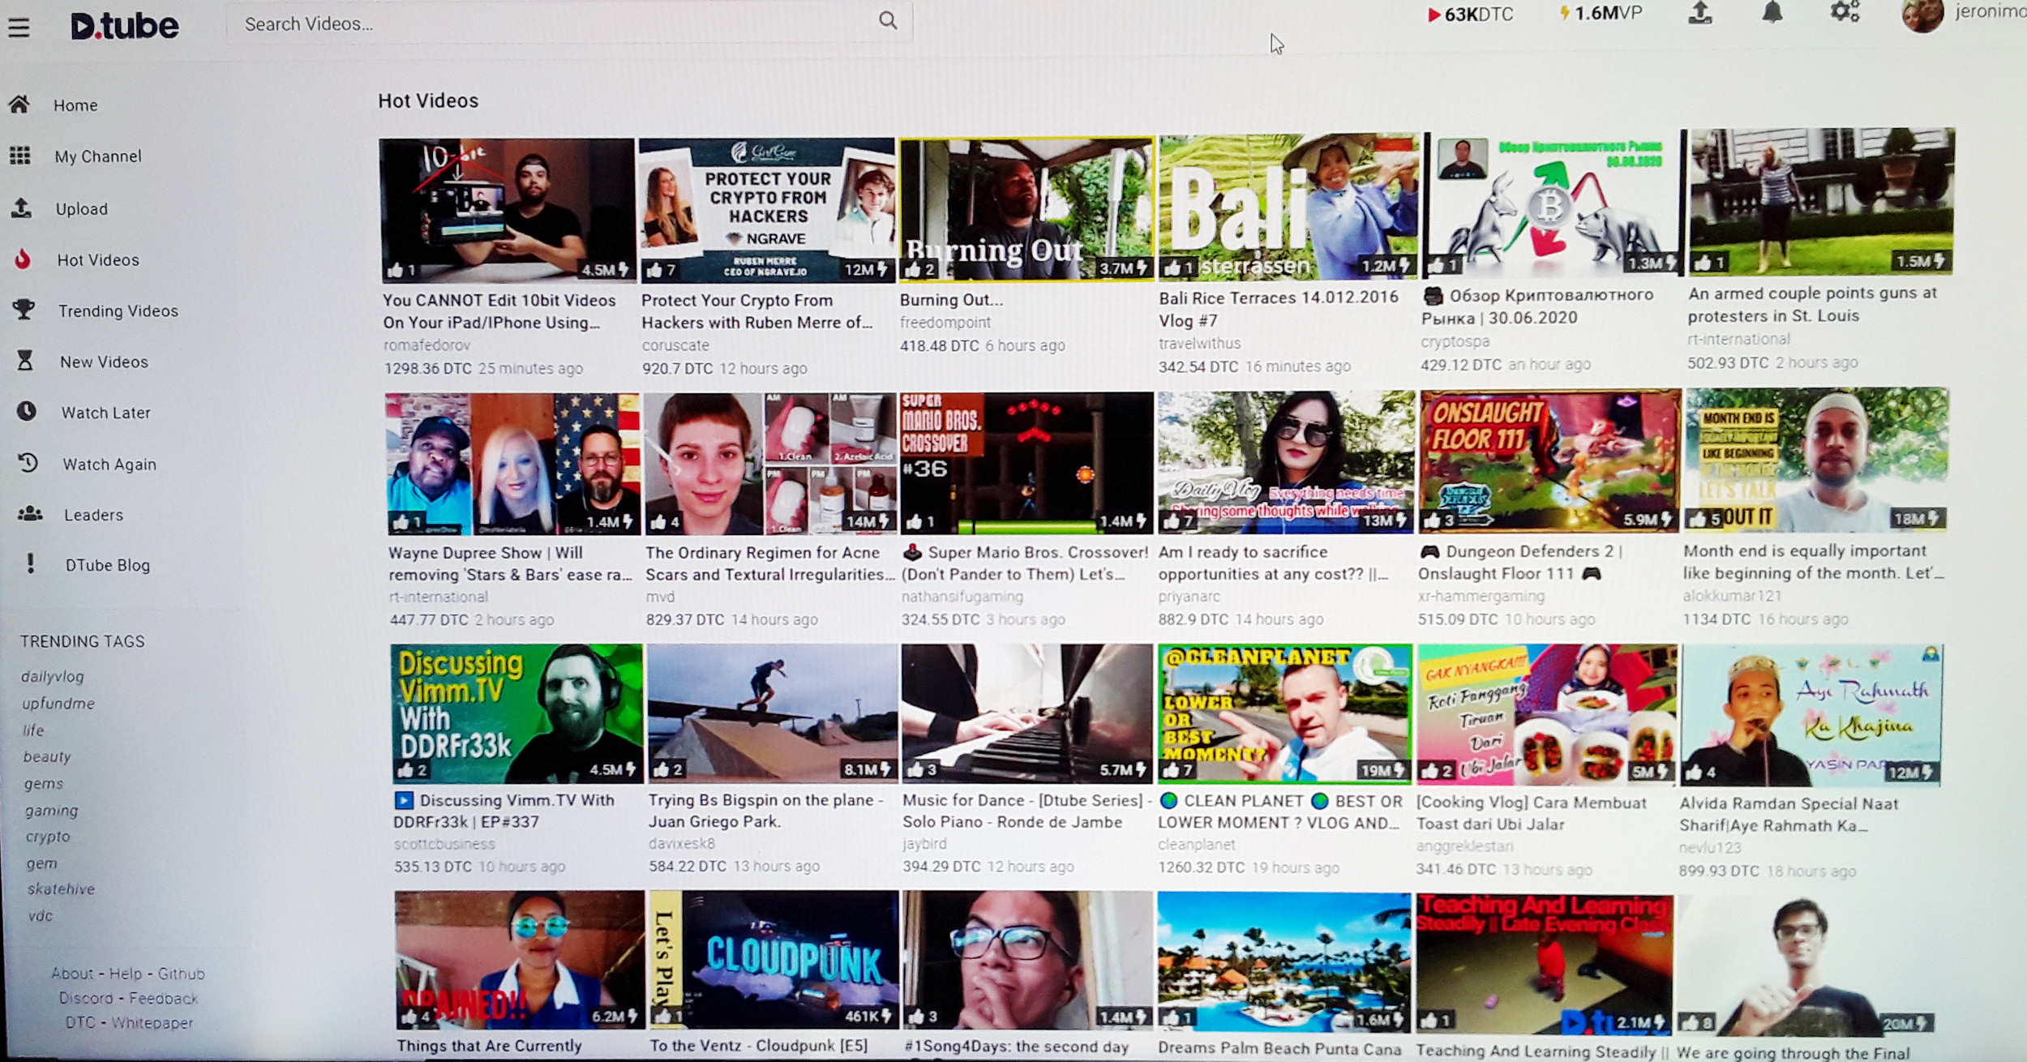The width and height of the screenshot is (2027, 1062).
Task: Click thumbs-up on Music for Dance thumbnail
Action: click(915, 769)
